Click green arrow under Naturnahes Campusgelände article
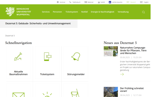This screenshot has height=97, width=156. (122, 74)
